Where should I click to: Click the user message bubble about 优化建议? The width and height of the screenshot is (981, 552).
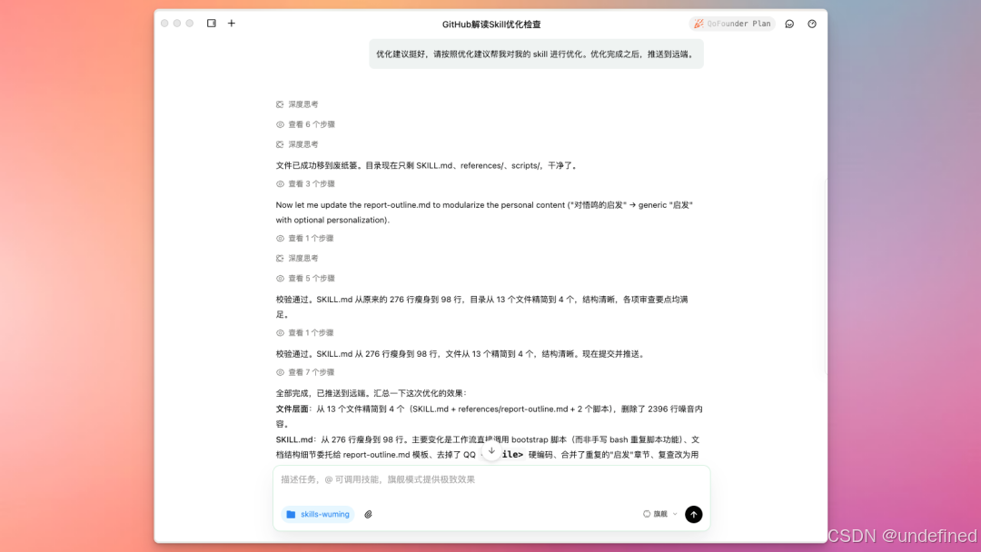(536, 54)
